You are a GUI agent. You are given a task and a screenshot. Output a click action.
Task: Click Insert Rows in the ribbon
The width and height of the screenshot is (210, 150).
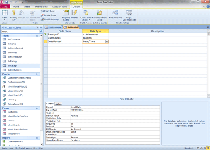click(48, 11)
